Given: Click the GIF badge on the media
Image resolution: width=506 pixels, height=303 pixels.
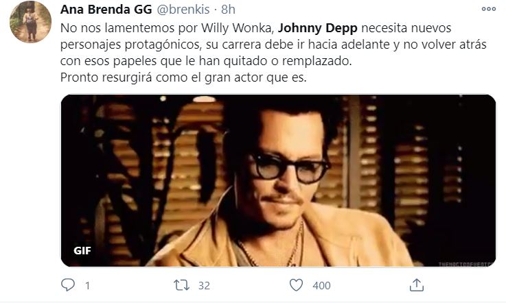Looking at the screenshot, I should (x=82, y=250).
